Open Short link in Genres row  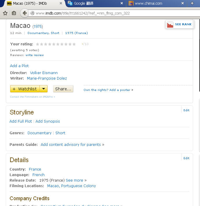[60, 133]
